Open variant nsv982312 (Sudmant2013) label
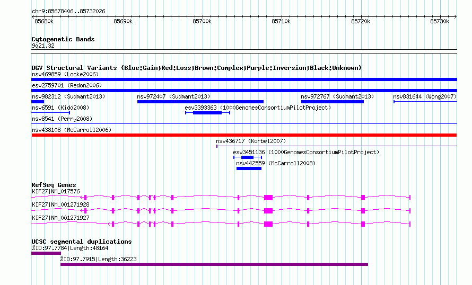The image size is (472, 285). point(68,96)
